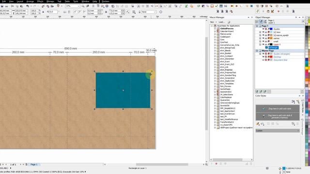Screen dimensions: 310x174
Task: Click the Save icon in the toolbar
Action: pos(2,6)
